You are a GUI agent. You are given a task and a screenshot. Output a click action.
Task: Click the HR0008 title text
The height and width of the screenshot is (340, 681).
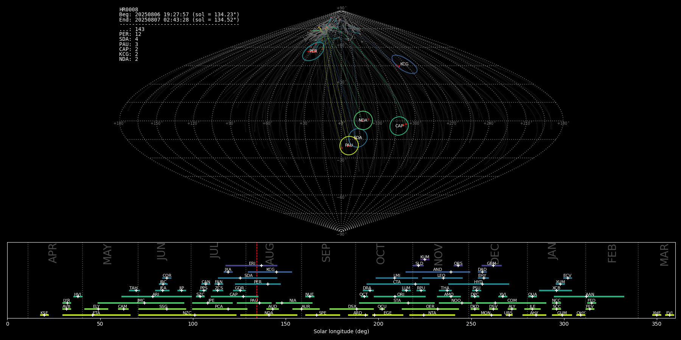coord(129,10)
